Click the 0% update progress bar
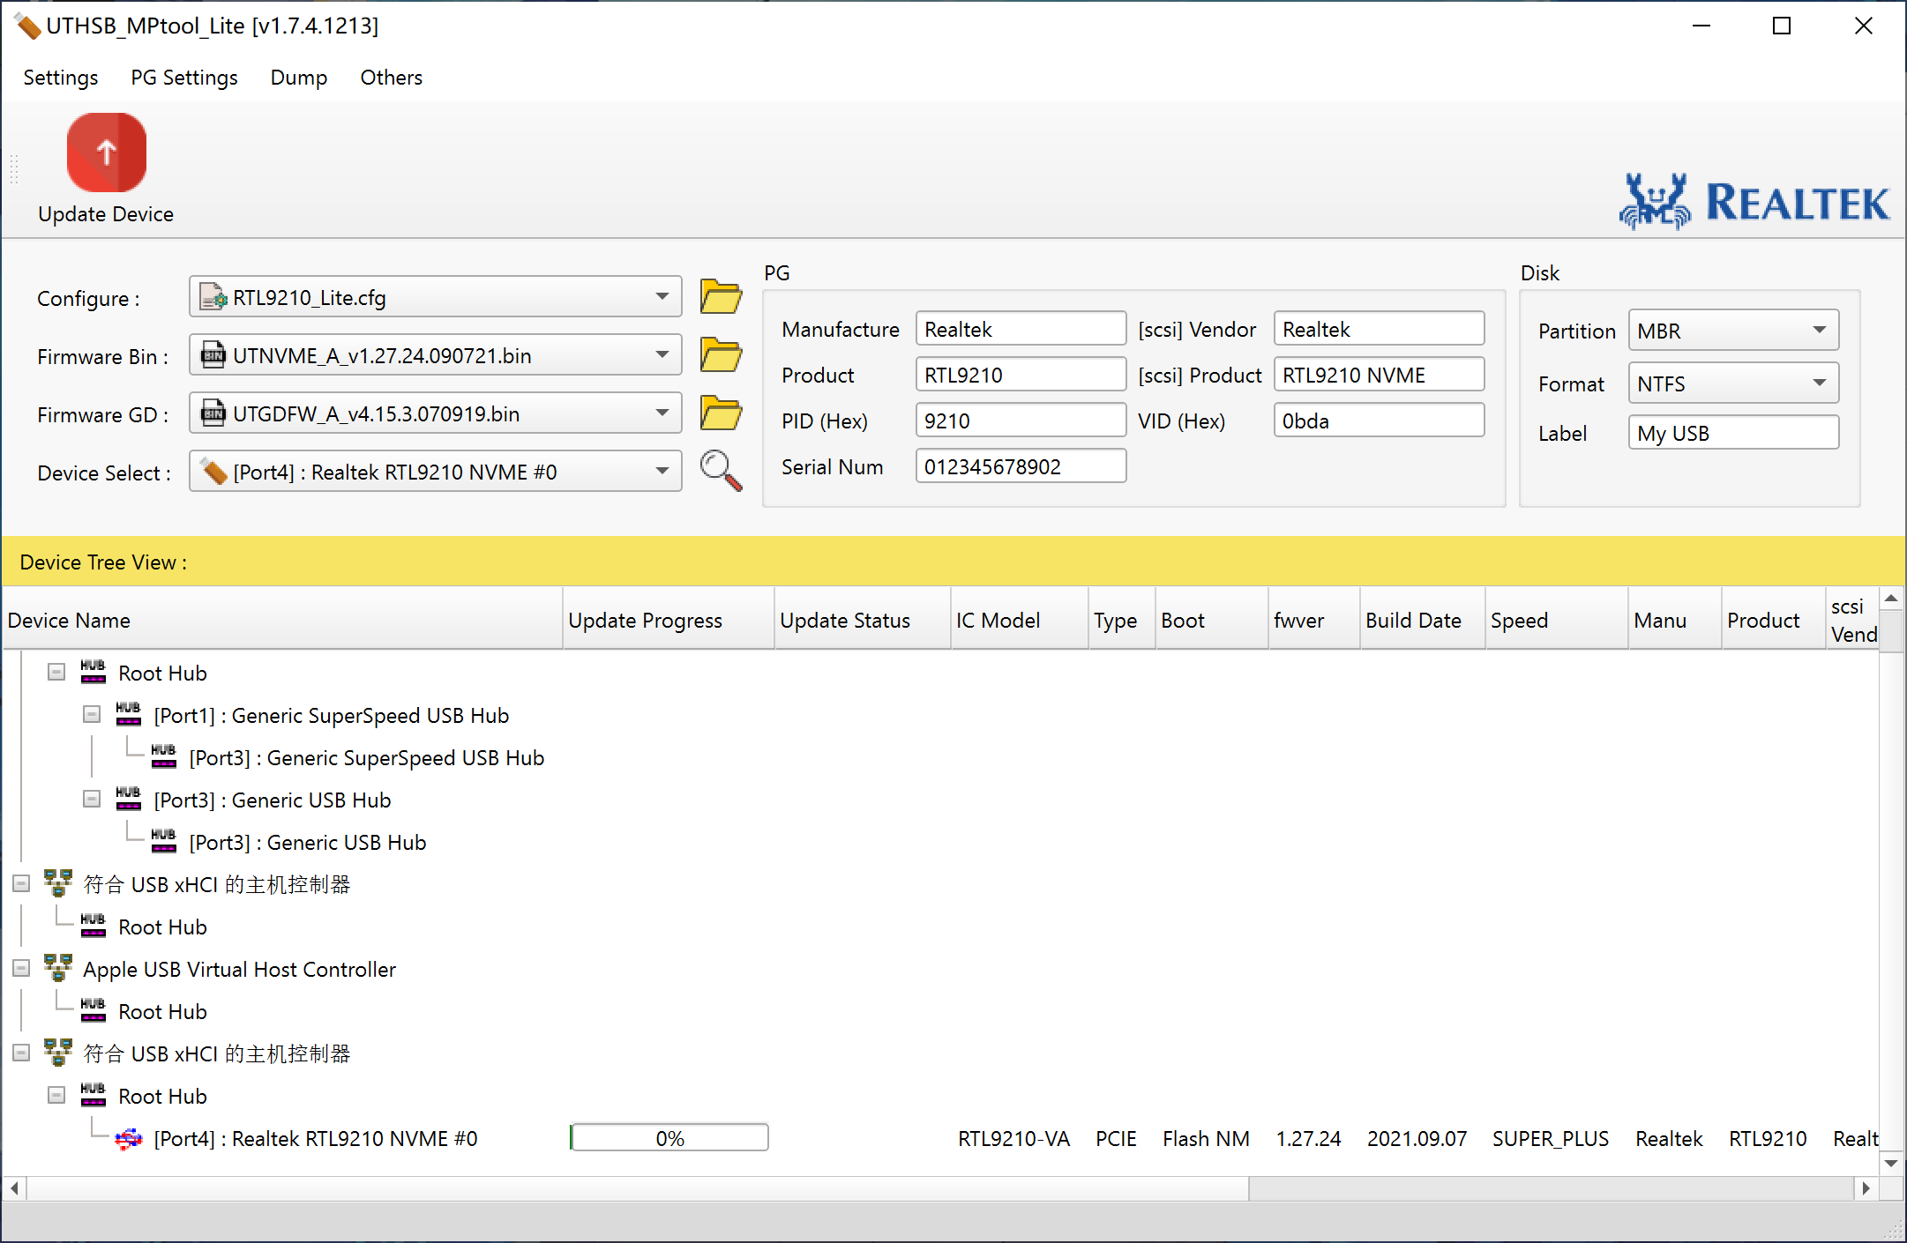The width and height of the screenshot is (1907, 1243). (669, 1138)
